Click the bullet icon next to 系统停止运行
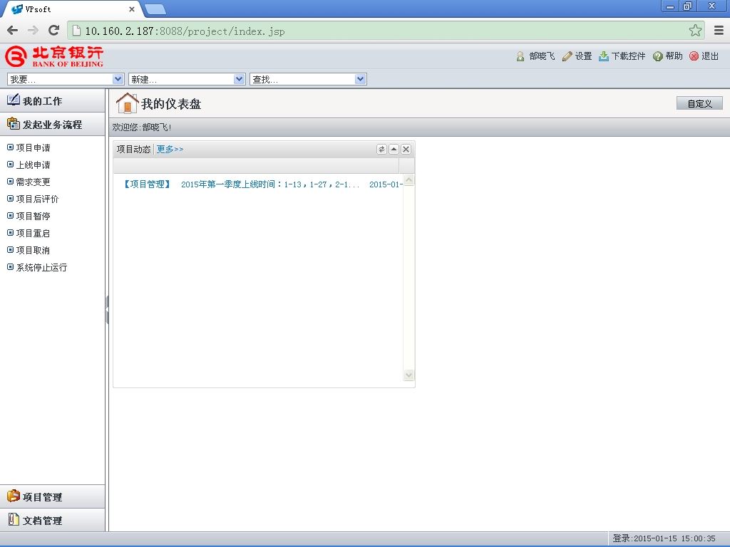The image size is (730, 547). coord(10,267)
